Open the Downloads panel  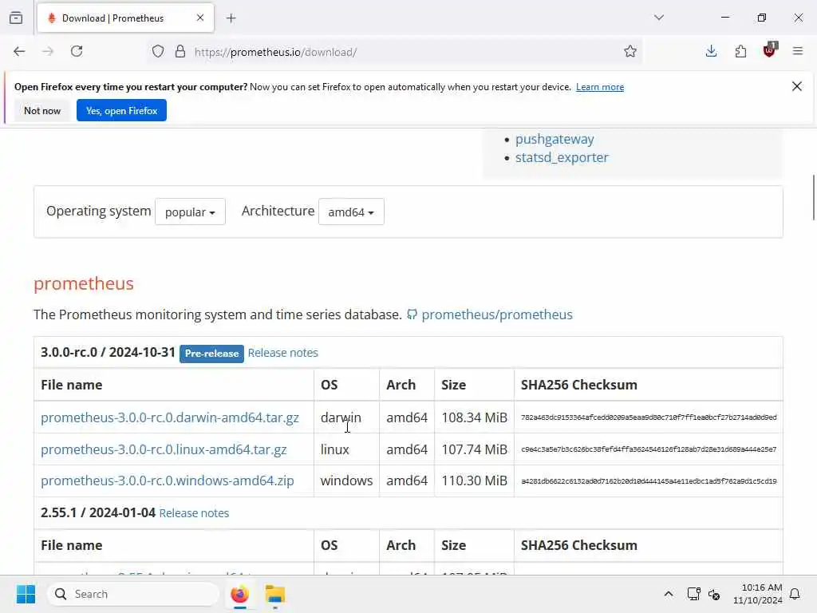click(711, 51)
